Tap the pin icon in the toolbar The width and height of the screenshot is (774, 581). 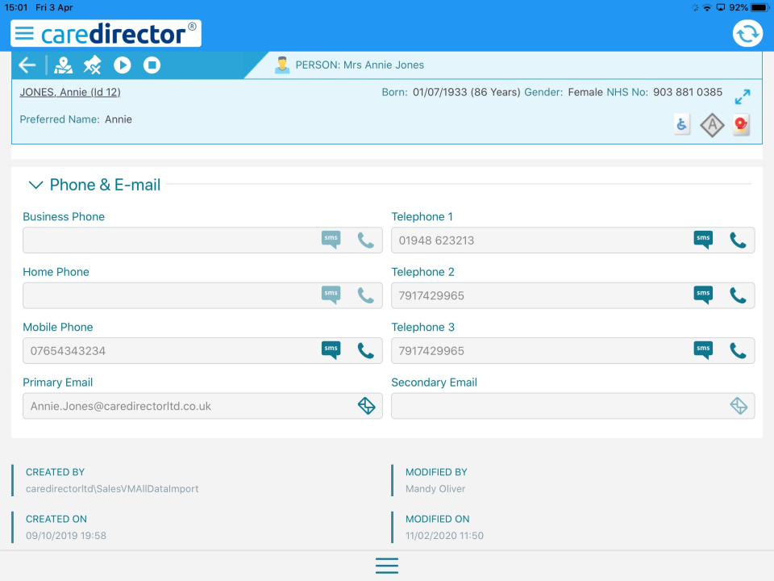click(92, 65)
